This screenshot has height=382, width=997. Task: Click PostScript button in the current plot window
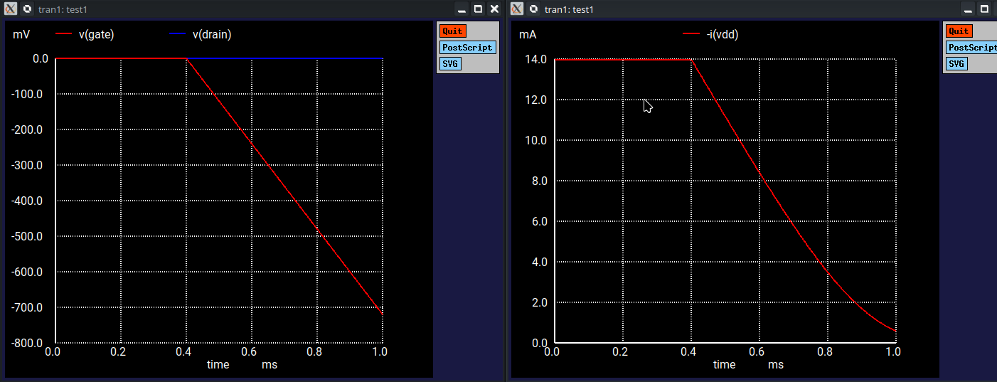point(972,48)
